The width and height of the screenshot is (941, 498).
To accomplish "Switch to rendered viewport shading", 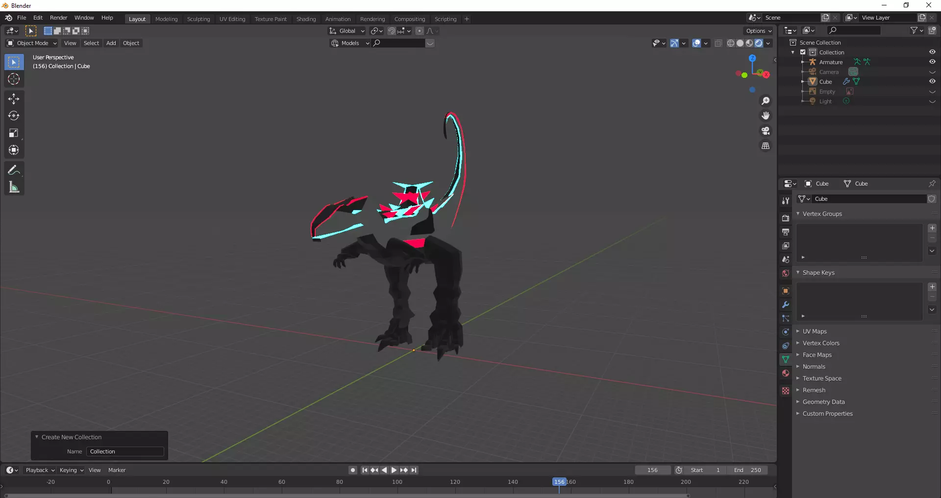I will [x=759, y=43].
